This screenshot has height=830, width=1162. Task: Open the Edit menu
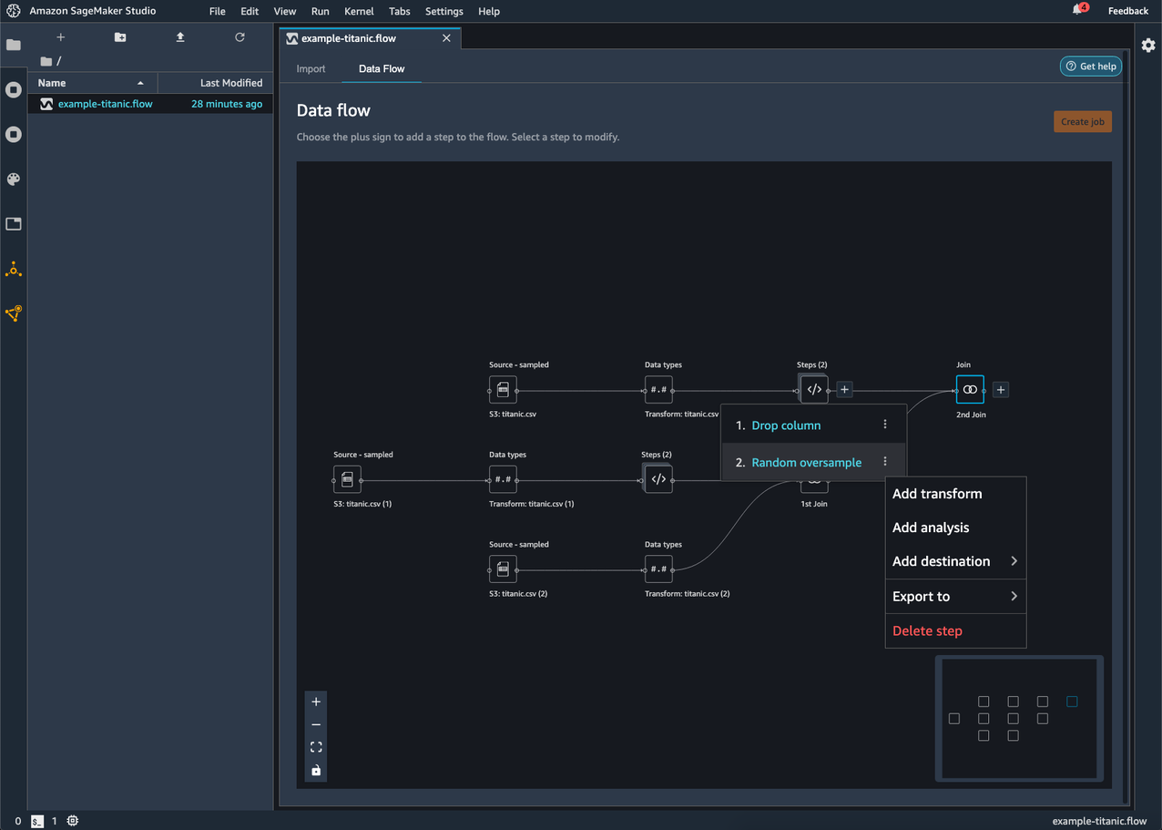click(250, 11)
